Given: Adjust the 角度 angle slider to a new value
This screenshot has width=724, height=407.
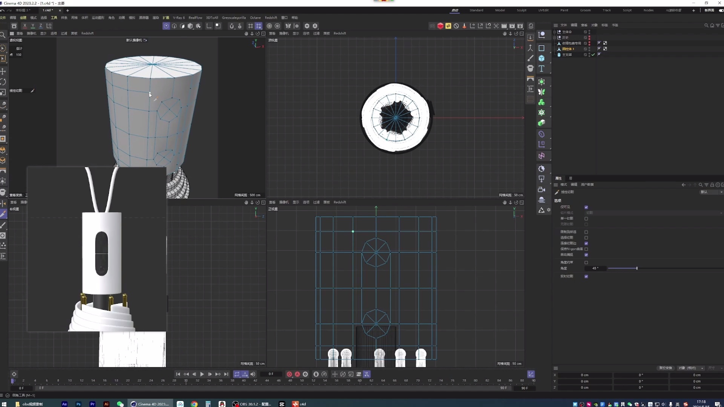Looking at the screenshot, I should click(636, 268).
